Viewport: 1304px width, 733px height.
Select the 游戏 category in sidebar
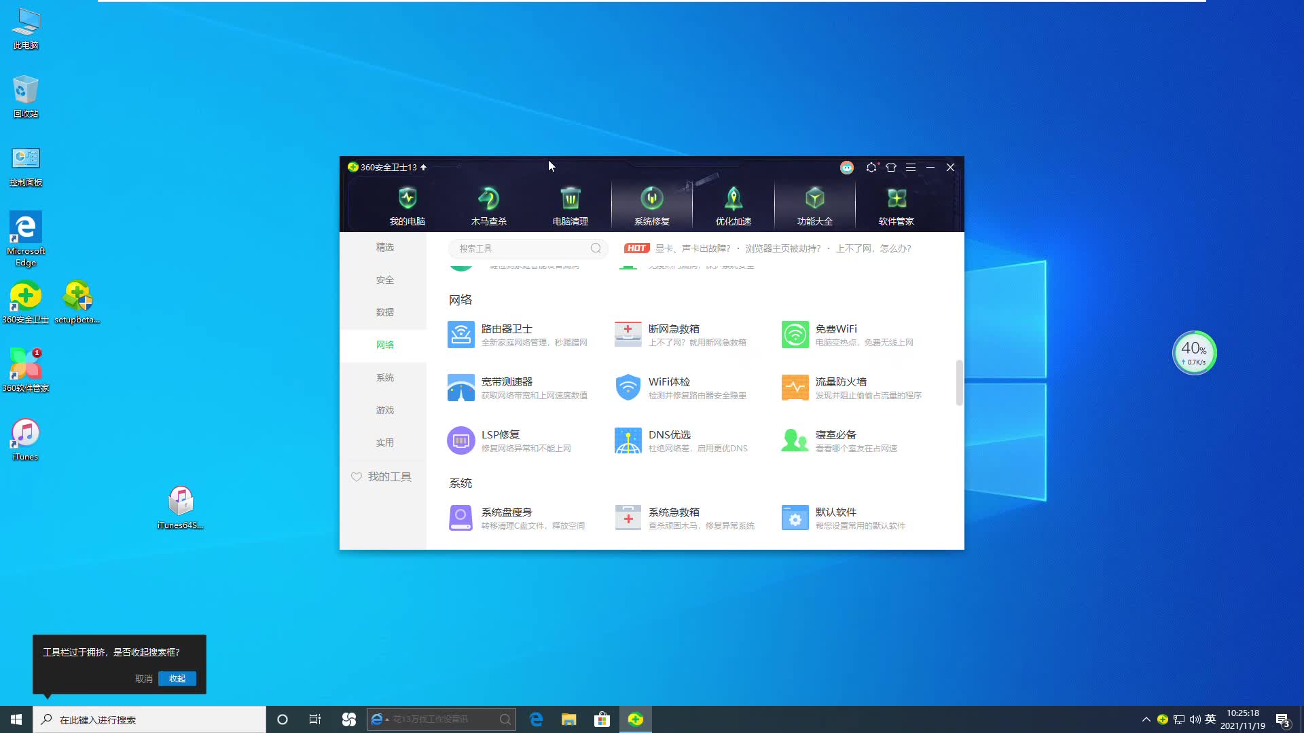click(384, 410)
